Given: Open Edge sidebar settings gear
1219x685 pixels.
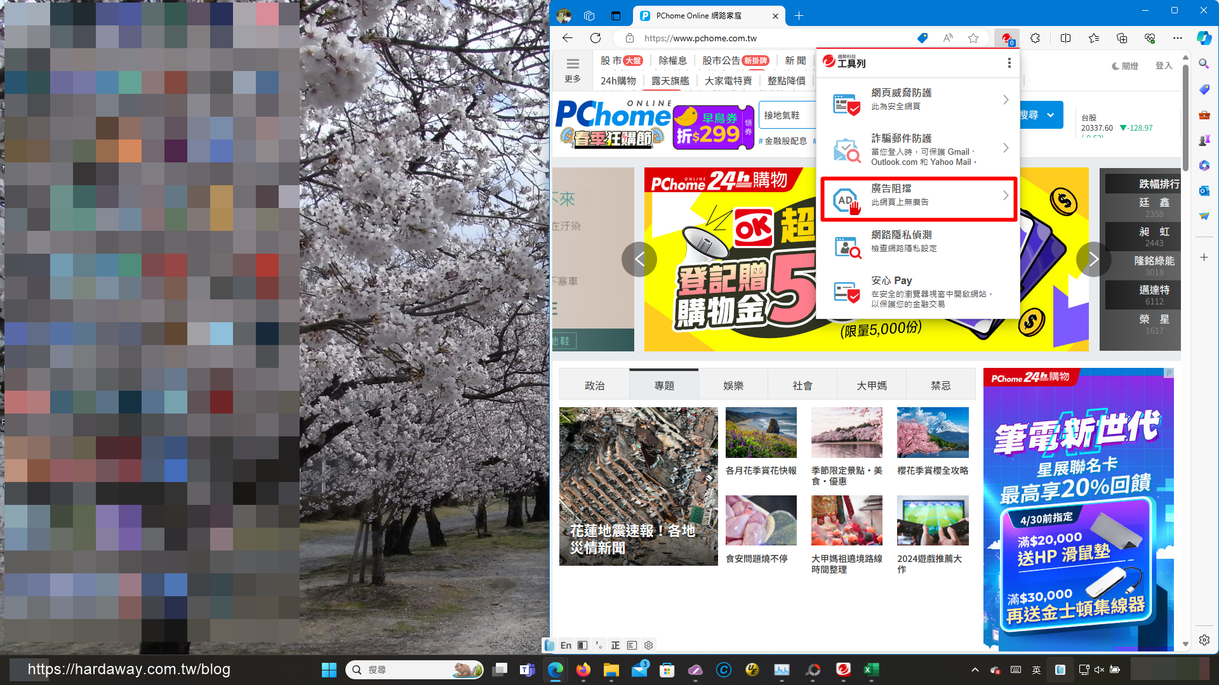Looking at the screenshot, I should pos(1204,640).
